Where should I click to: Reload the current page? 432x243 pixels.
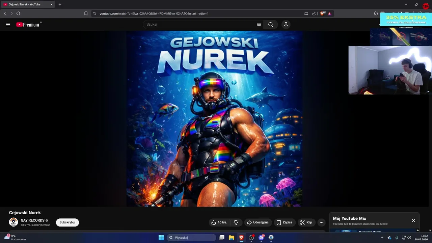pyautogui.click(x=18, y=13)
